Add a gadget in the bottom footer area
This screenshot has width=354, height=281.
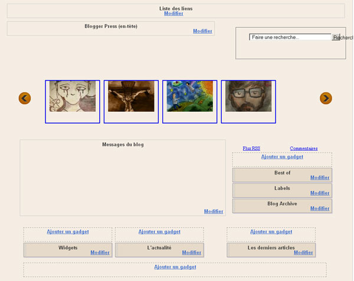pos(175,267)
